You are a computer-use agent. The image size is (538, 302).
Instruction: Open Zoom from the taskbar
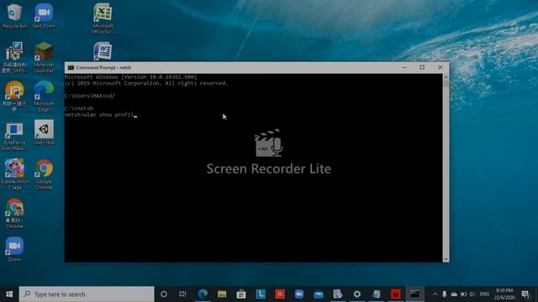click(x=299, y=294)
